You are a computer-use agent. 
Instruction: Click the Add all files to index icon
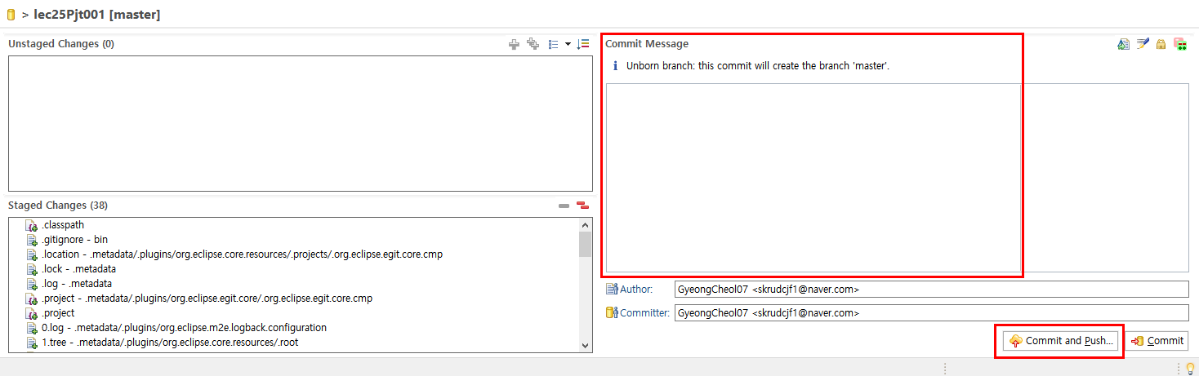tap(533, 44)
